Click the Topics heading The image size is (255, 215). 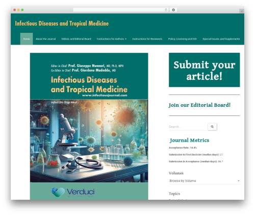click(x=174, y=194)
